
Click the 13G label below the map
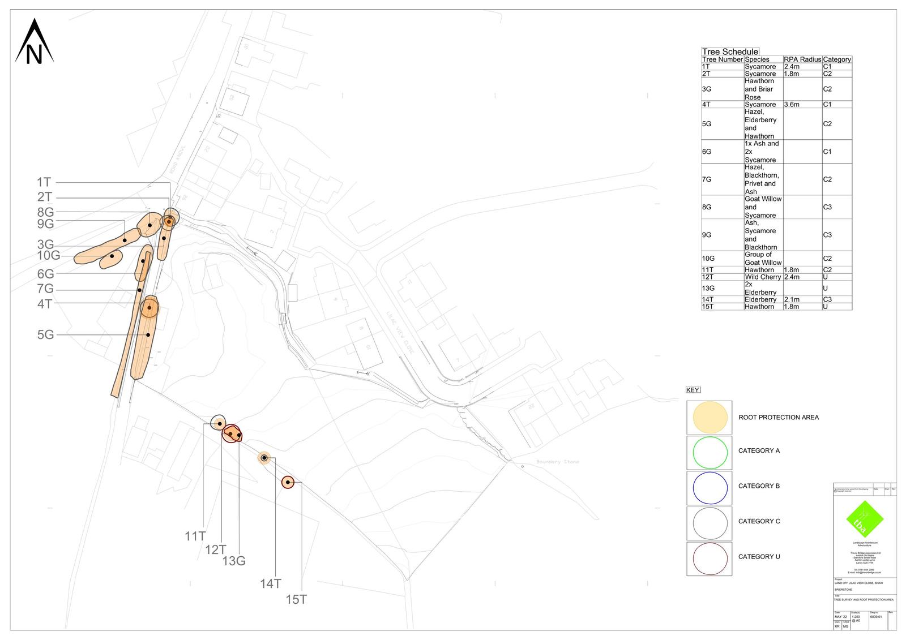[233, 561]
